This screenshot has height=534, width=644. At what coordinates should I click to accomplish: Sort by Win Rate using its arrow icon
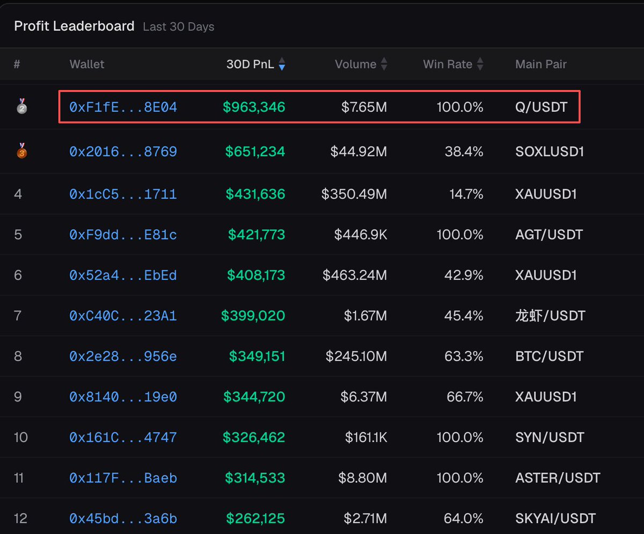tap(480, 64)
